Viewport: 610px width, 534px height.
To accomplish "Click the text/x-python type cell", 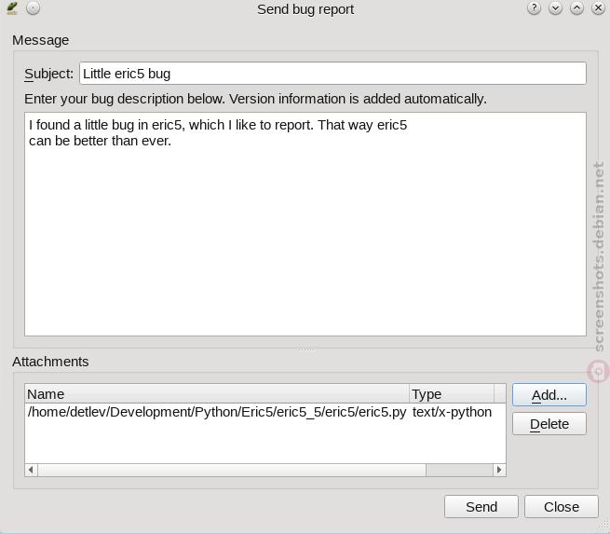I will (x=452, y=412).
